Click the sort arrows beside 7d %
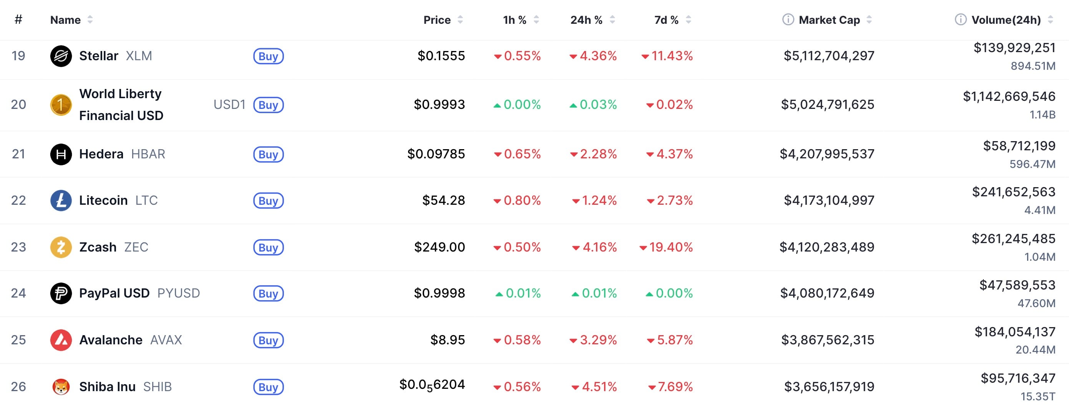 [x=688, y=20]
